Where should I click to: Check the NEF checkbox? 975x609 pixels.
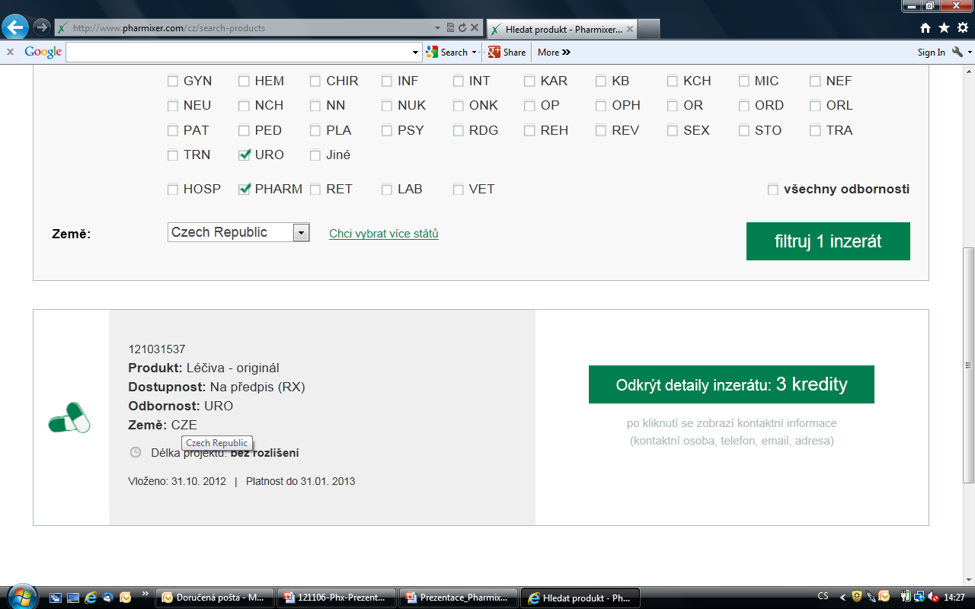[x=816, y=81]
